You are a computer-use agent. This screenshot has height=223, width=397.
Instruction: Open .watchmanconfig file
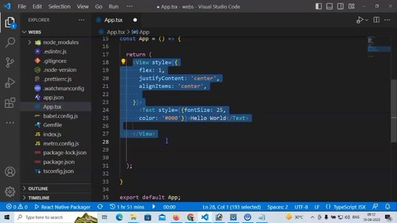(63, 89)
